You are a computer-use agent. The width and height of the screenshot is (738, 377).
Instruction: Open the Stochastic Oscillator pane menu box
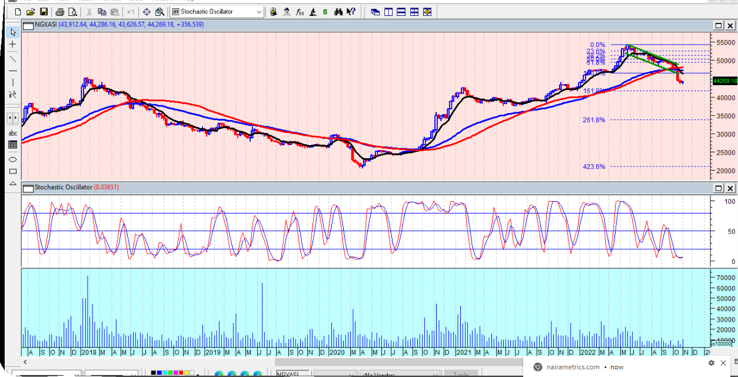28,187
